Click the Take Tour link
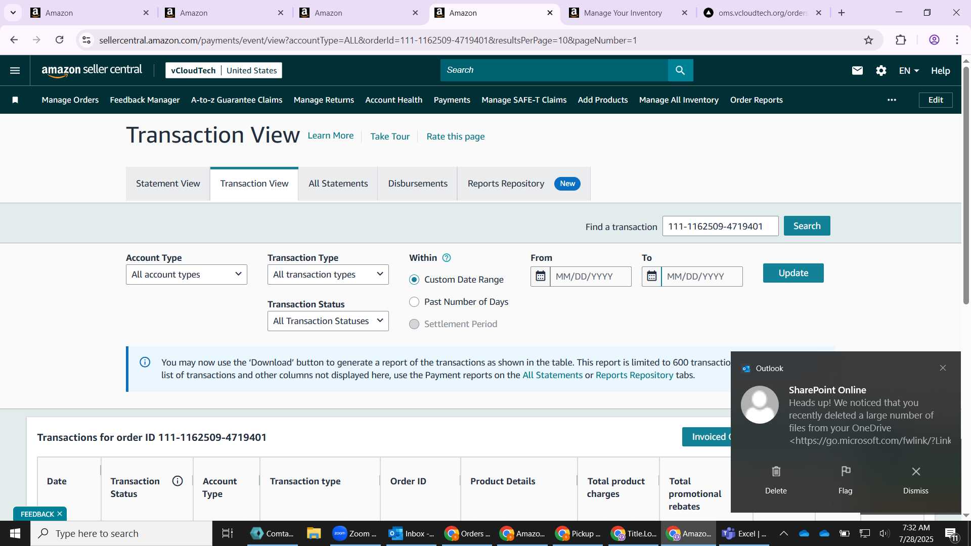The image size is (971, 546). (x=390, y=136)
